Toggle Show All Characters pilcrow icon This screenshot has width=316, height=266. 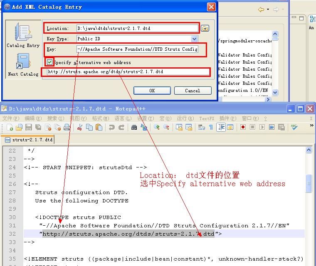tap(211, 127)
